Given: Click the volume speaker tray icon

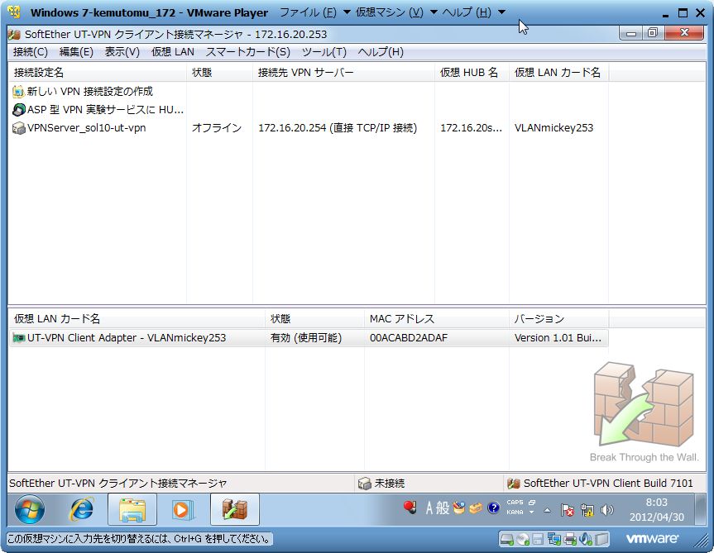Looking at the screenshot, I should pos(606,510).
